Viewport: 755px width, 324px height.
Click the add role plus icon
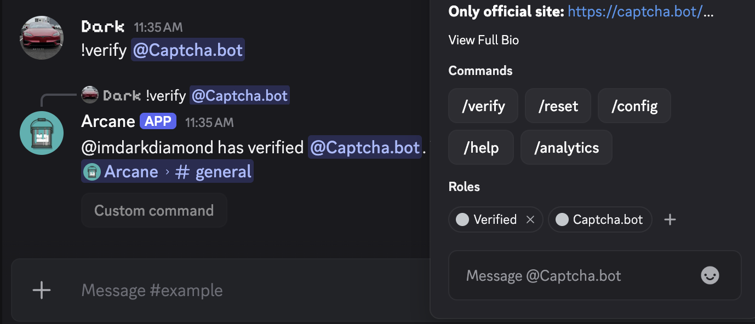coord(670,219)
